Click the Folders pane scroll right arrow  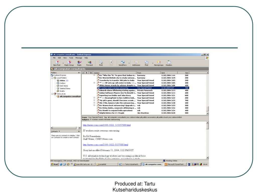[x=80, y=128]
